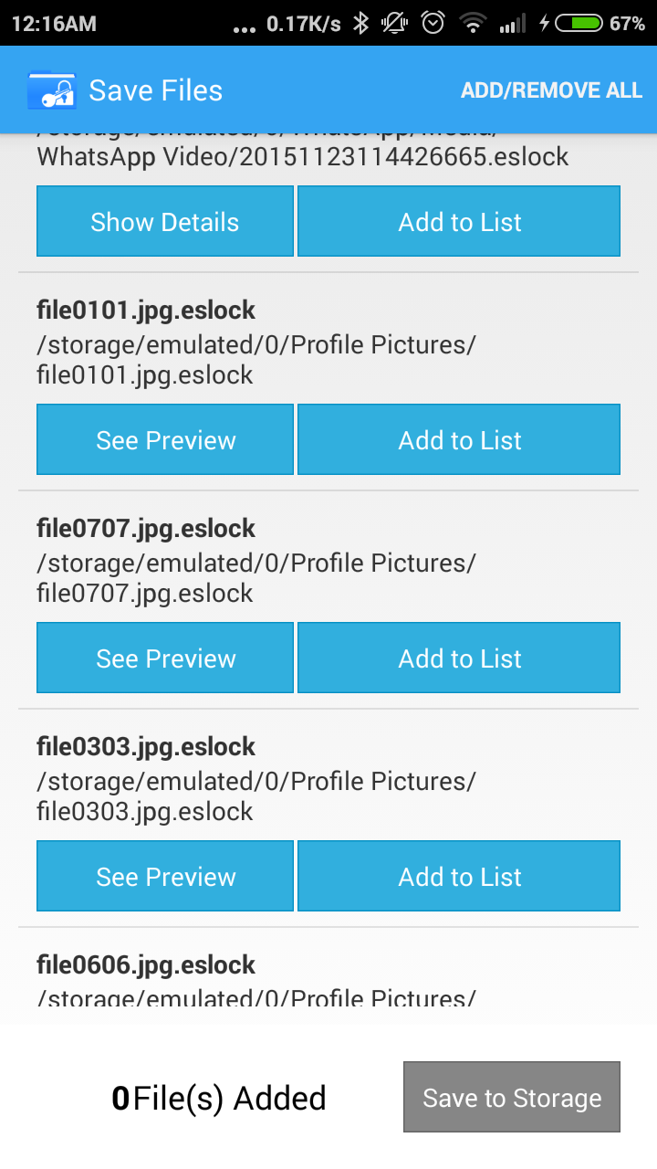Select the file0606.jpg.eslock entry name
This screenshot has height=1169, width=657.
click(x=146, y=965)
